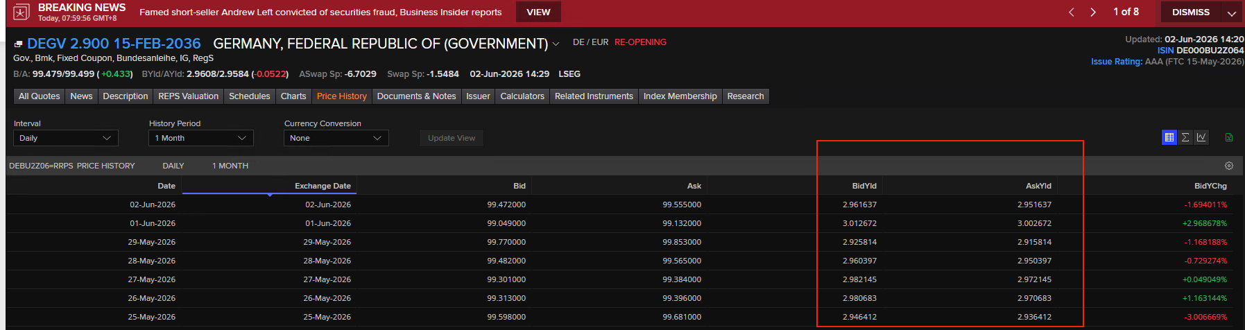Open the Research tab
Image resolution: width=1245 pixels, height=330 pixels.
pyautogui.click(x=746, y=96)
